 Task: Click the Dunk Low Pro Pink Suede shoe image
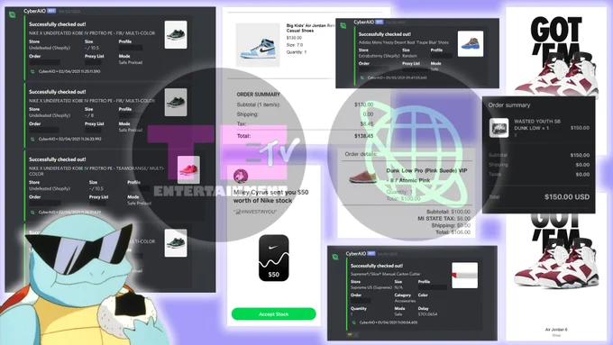(362, 177)
